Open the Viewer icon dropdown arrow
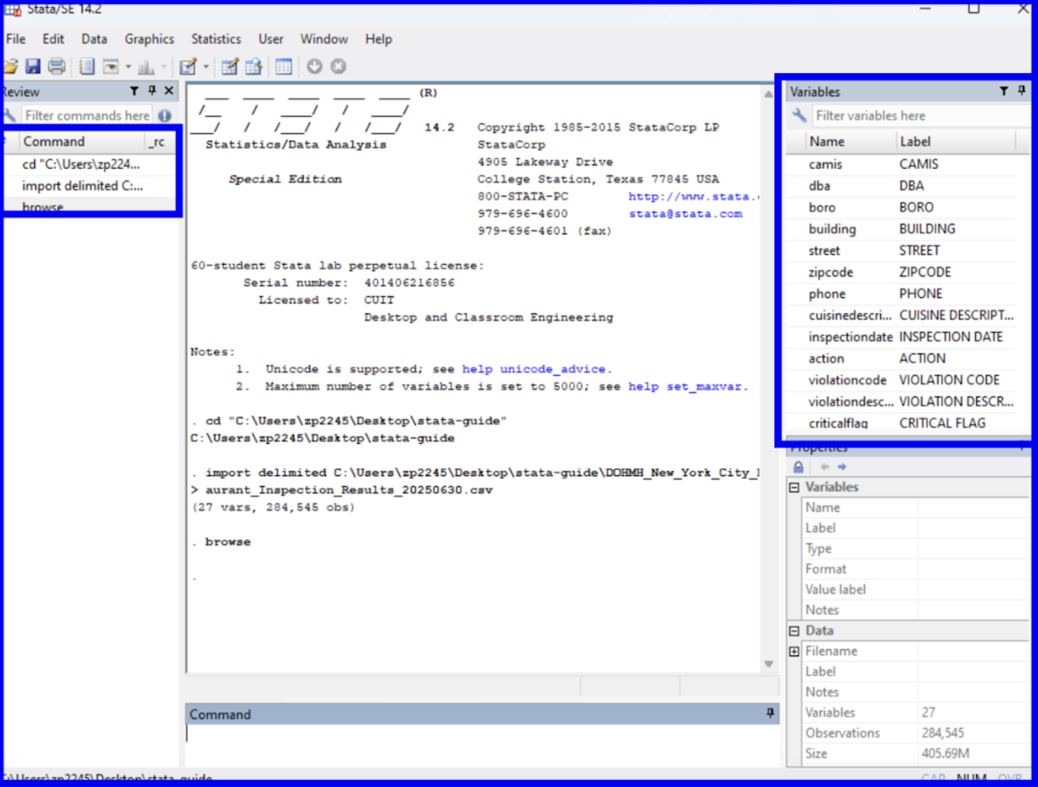1038x787 pixels. pyautogui.click(x=128, y=67)
